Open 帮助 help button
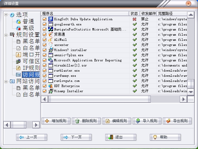 coord(165,137)
